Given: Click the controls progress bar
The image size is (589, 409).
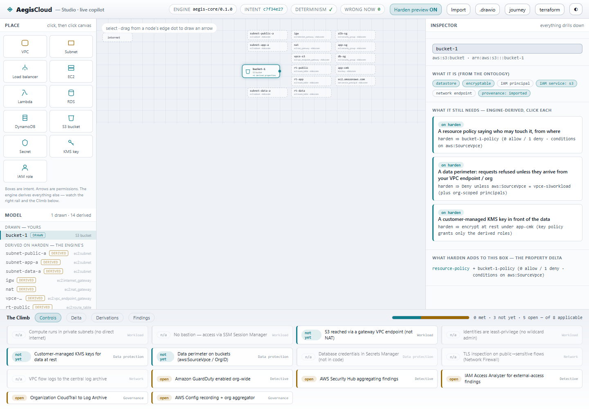Looking at the screenshot, I should (x=430, y=317).
